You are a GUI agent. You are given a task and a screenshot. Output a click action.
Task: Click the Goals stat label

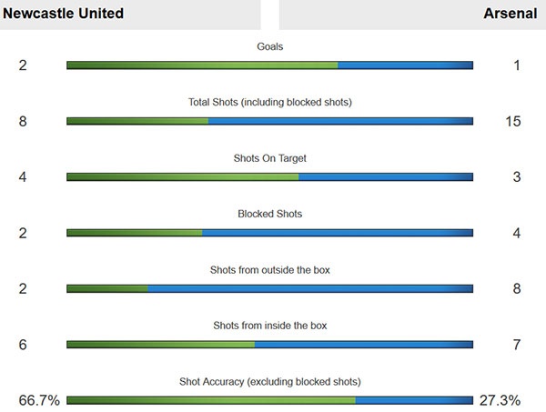click(269, 45)
